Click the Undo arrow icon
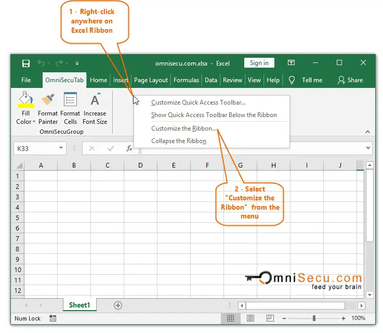The width and height of the screenshot is (383, 333). (41, 63)
